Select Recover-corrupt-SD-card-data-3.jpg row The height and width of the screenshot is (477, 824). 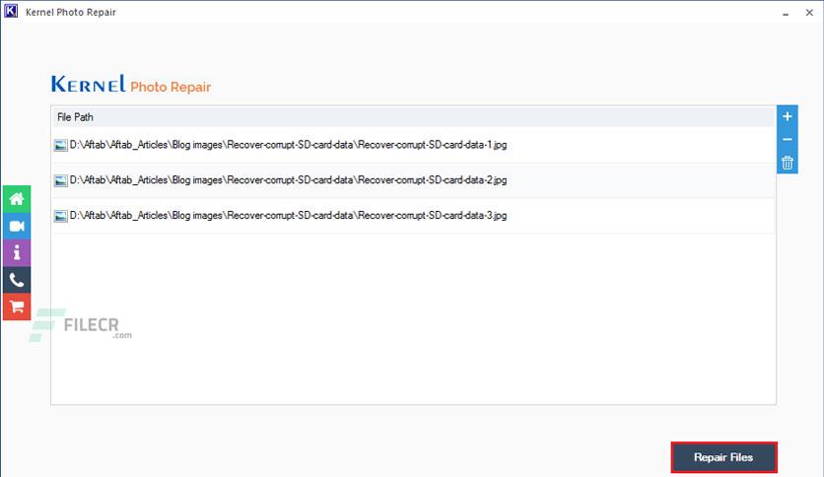[x=414, y=216]
